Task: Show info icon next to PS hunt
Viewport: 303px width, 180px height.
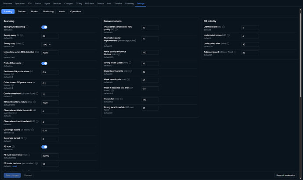Action: click(x=13, y=146)
